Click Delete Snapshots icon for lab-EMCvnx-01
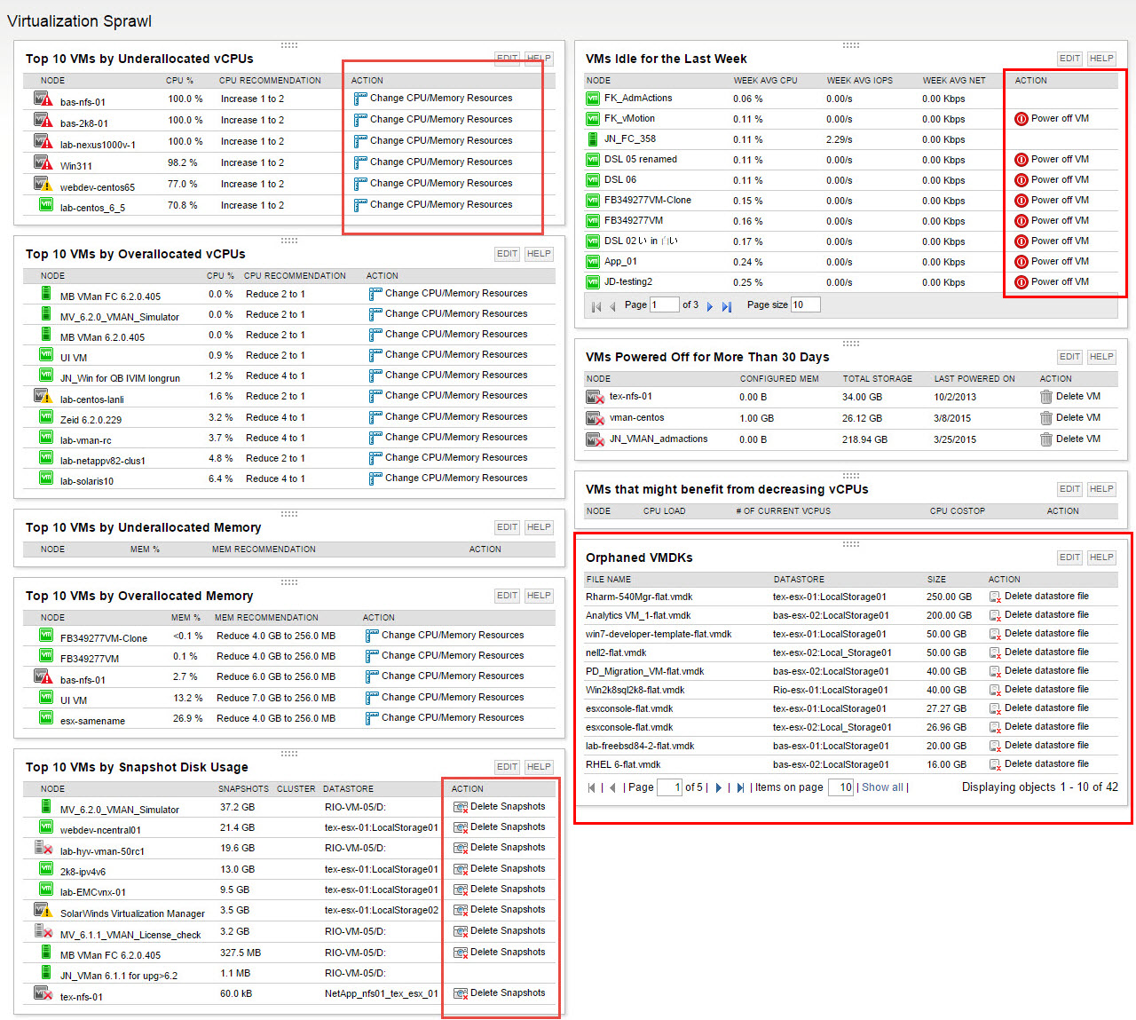This screenshot has height=1020, width=1136. point(460,890)
